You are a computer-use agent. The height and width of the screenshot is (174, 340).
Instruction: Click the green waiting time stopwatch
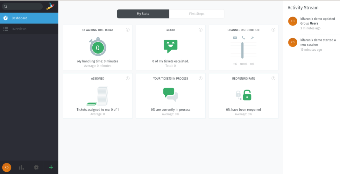(98, 47)
